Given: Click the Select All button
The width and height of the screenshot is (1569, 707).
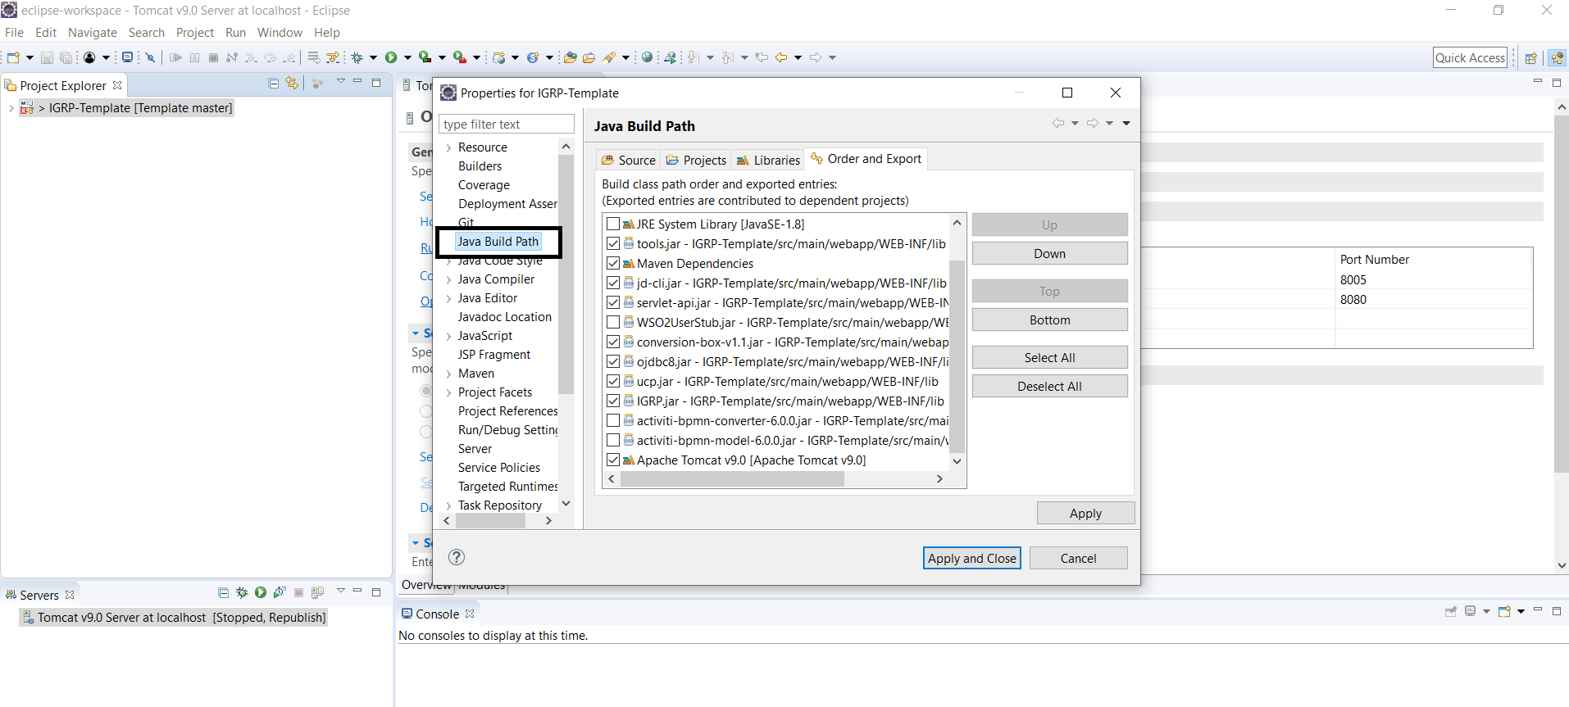Looking at the screenshot, I should [x=1049, y=357].
